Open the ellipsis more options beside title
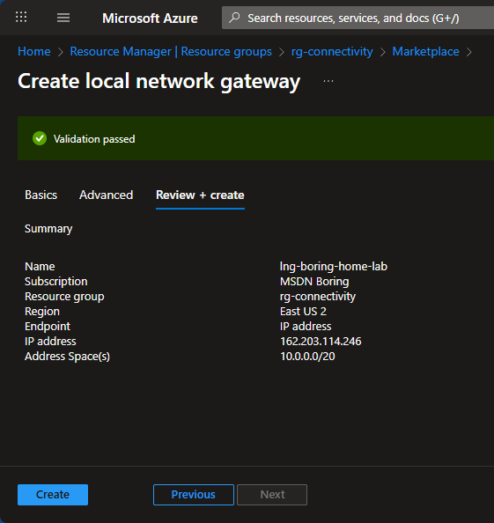The image size is (494, 523). pyautogui.click(x=328, y=81)
